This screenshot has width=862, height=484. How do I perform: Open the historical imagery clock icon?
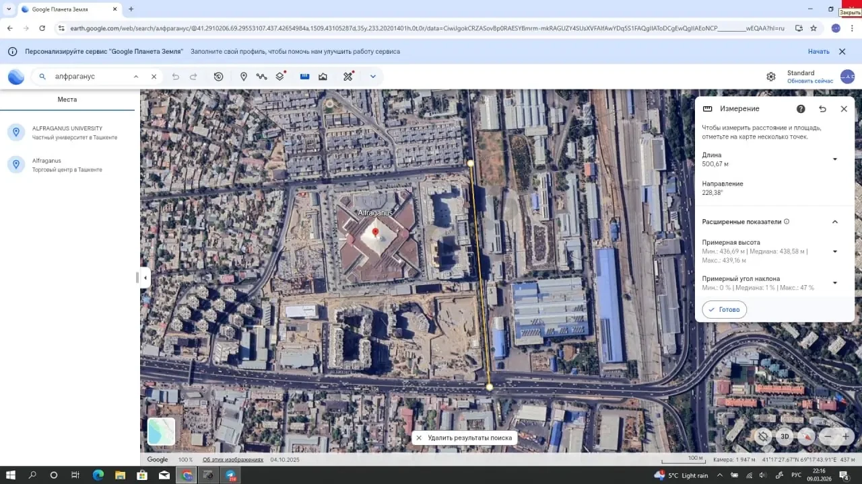coord(218,77)
